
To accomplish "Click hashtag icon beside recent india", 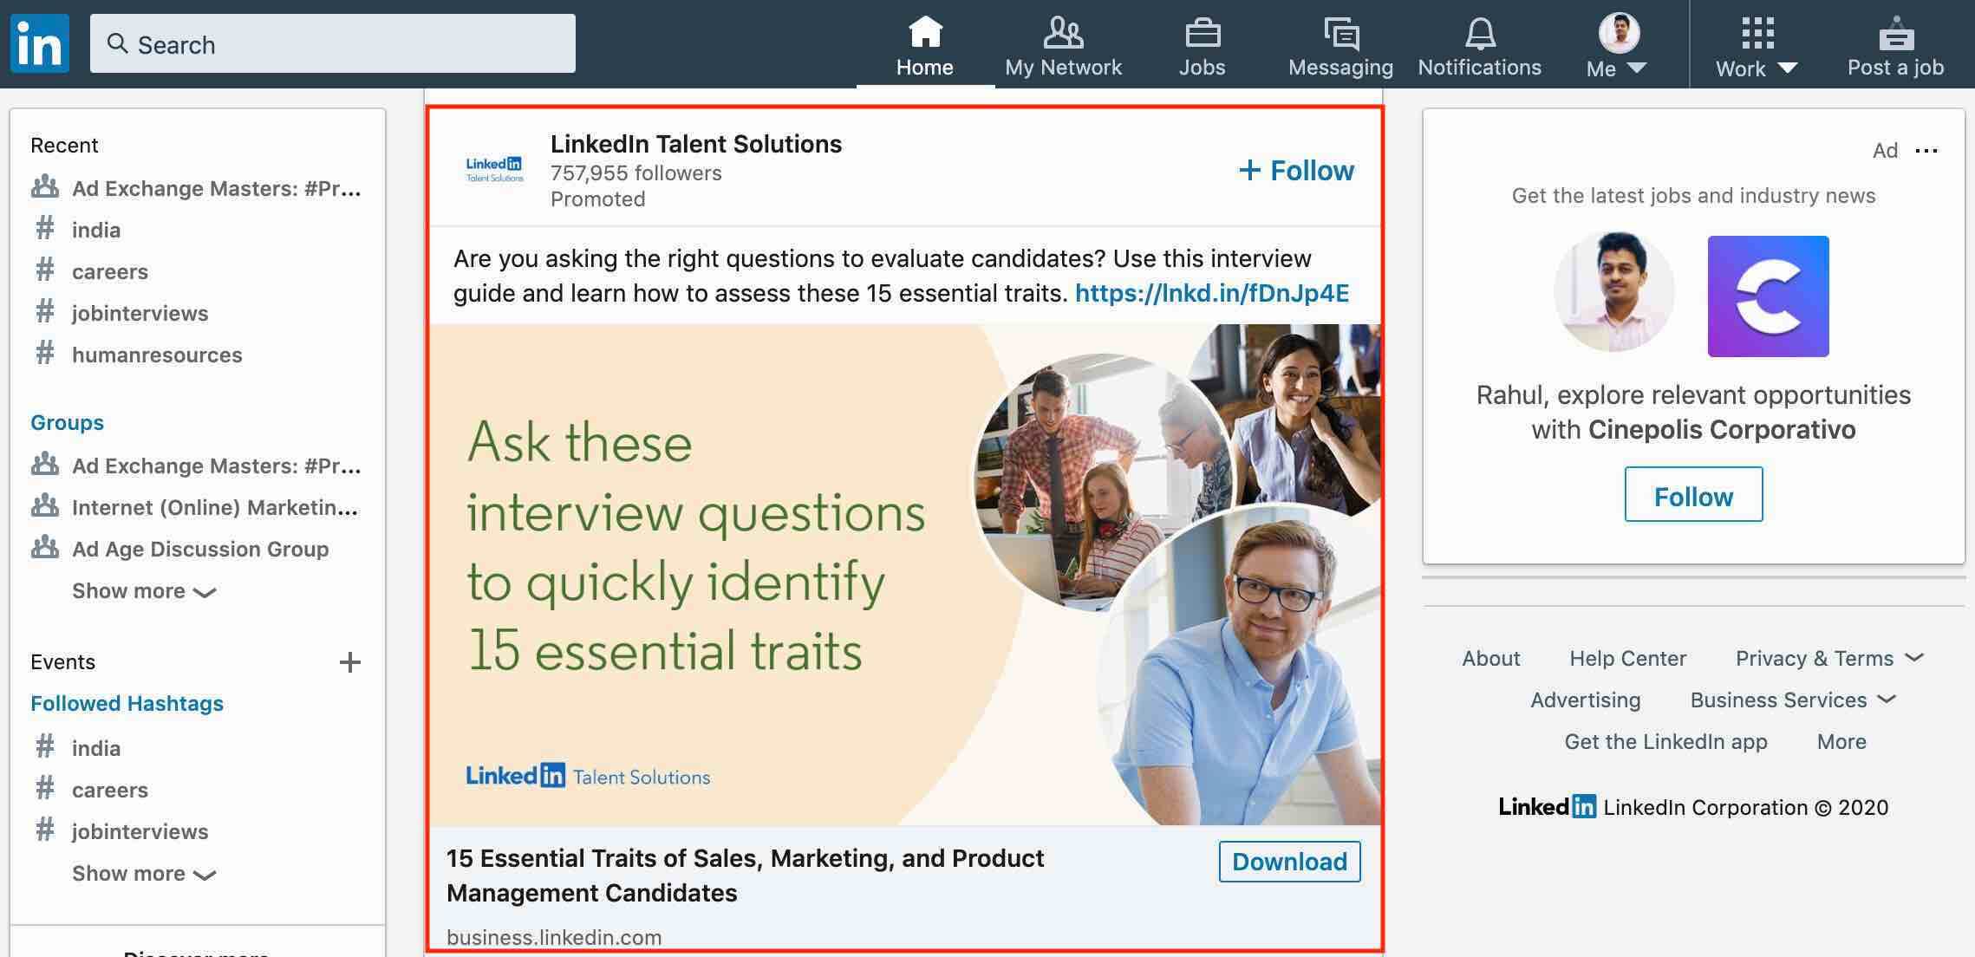I will click(45, 230).
